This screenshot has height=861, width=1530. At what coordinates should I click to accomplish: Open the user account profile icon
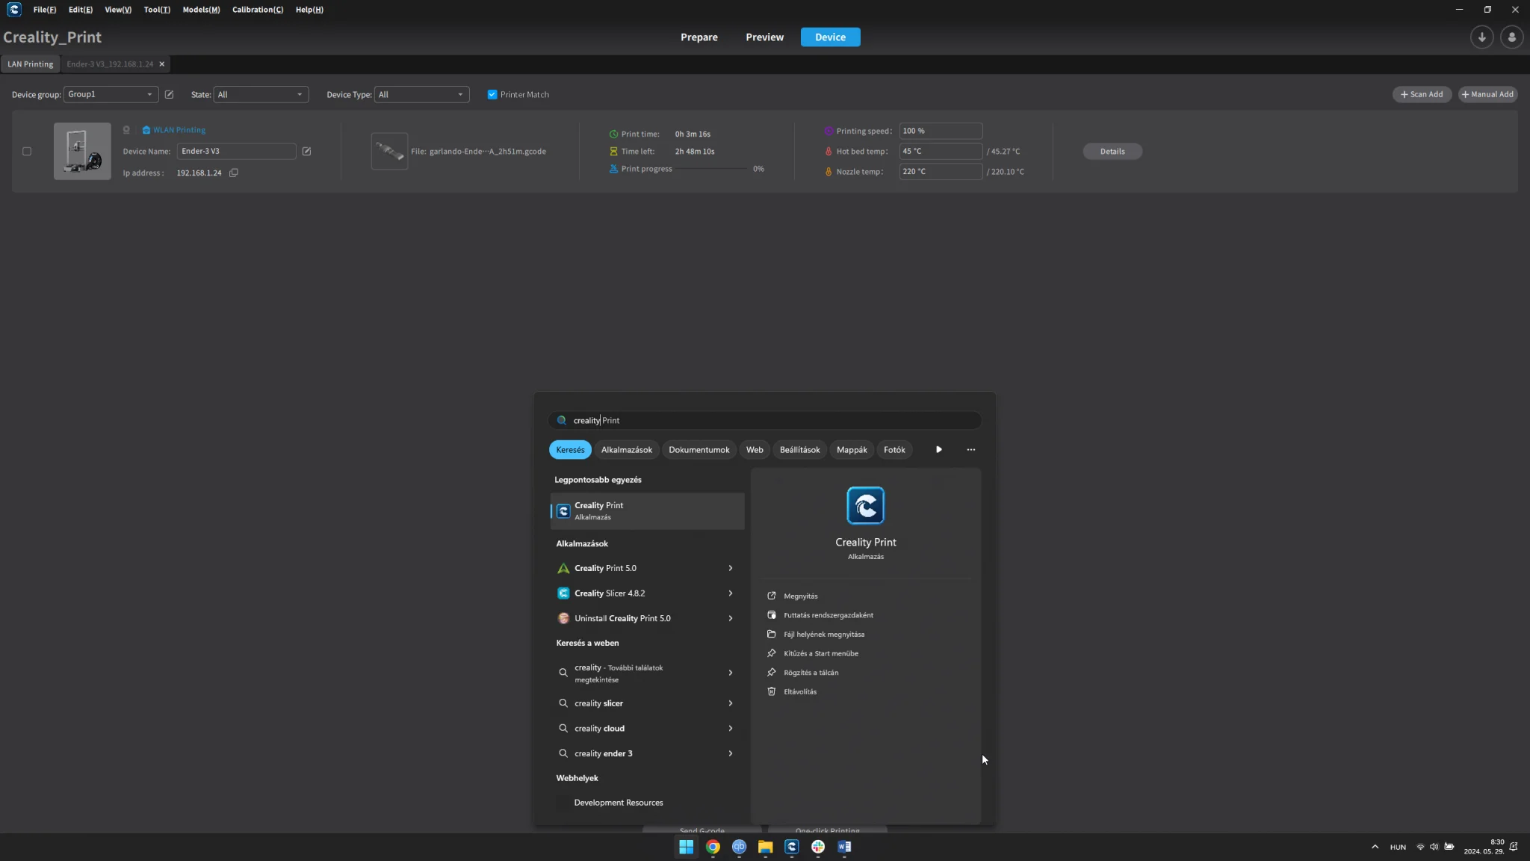point(1511,37)
